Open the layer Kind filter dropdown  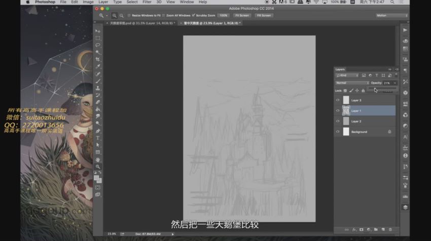tap(347, 75)
